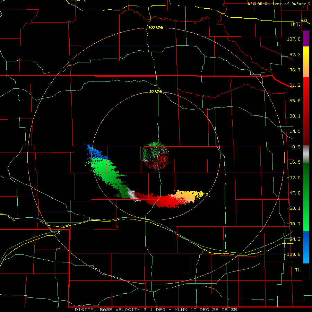This screenshot has height=312, width=312.
Task: Pick the gray near-zero segment of color bar
Action: pyautogui.click(x=306, y=154)
